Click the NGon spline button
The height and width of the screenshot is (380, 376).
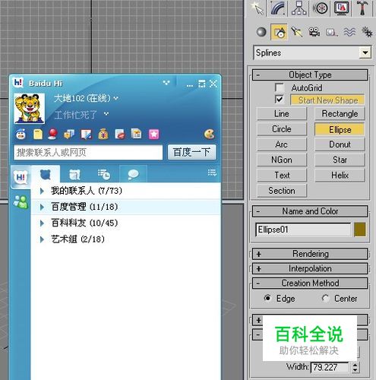pos(282,160)
